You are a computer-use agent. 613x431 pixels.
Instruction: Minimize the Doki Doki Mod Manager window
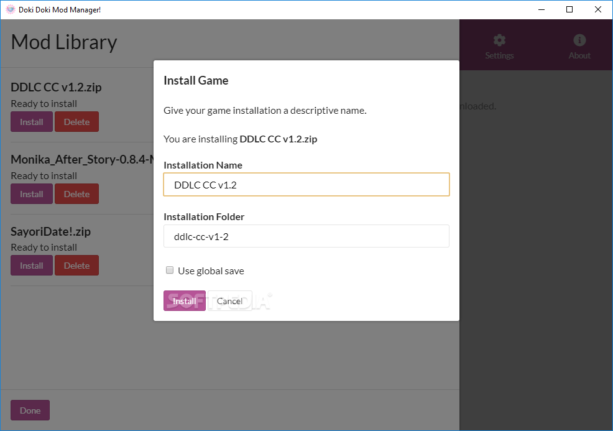[x=542, y=9]
